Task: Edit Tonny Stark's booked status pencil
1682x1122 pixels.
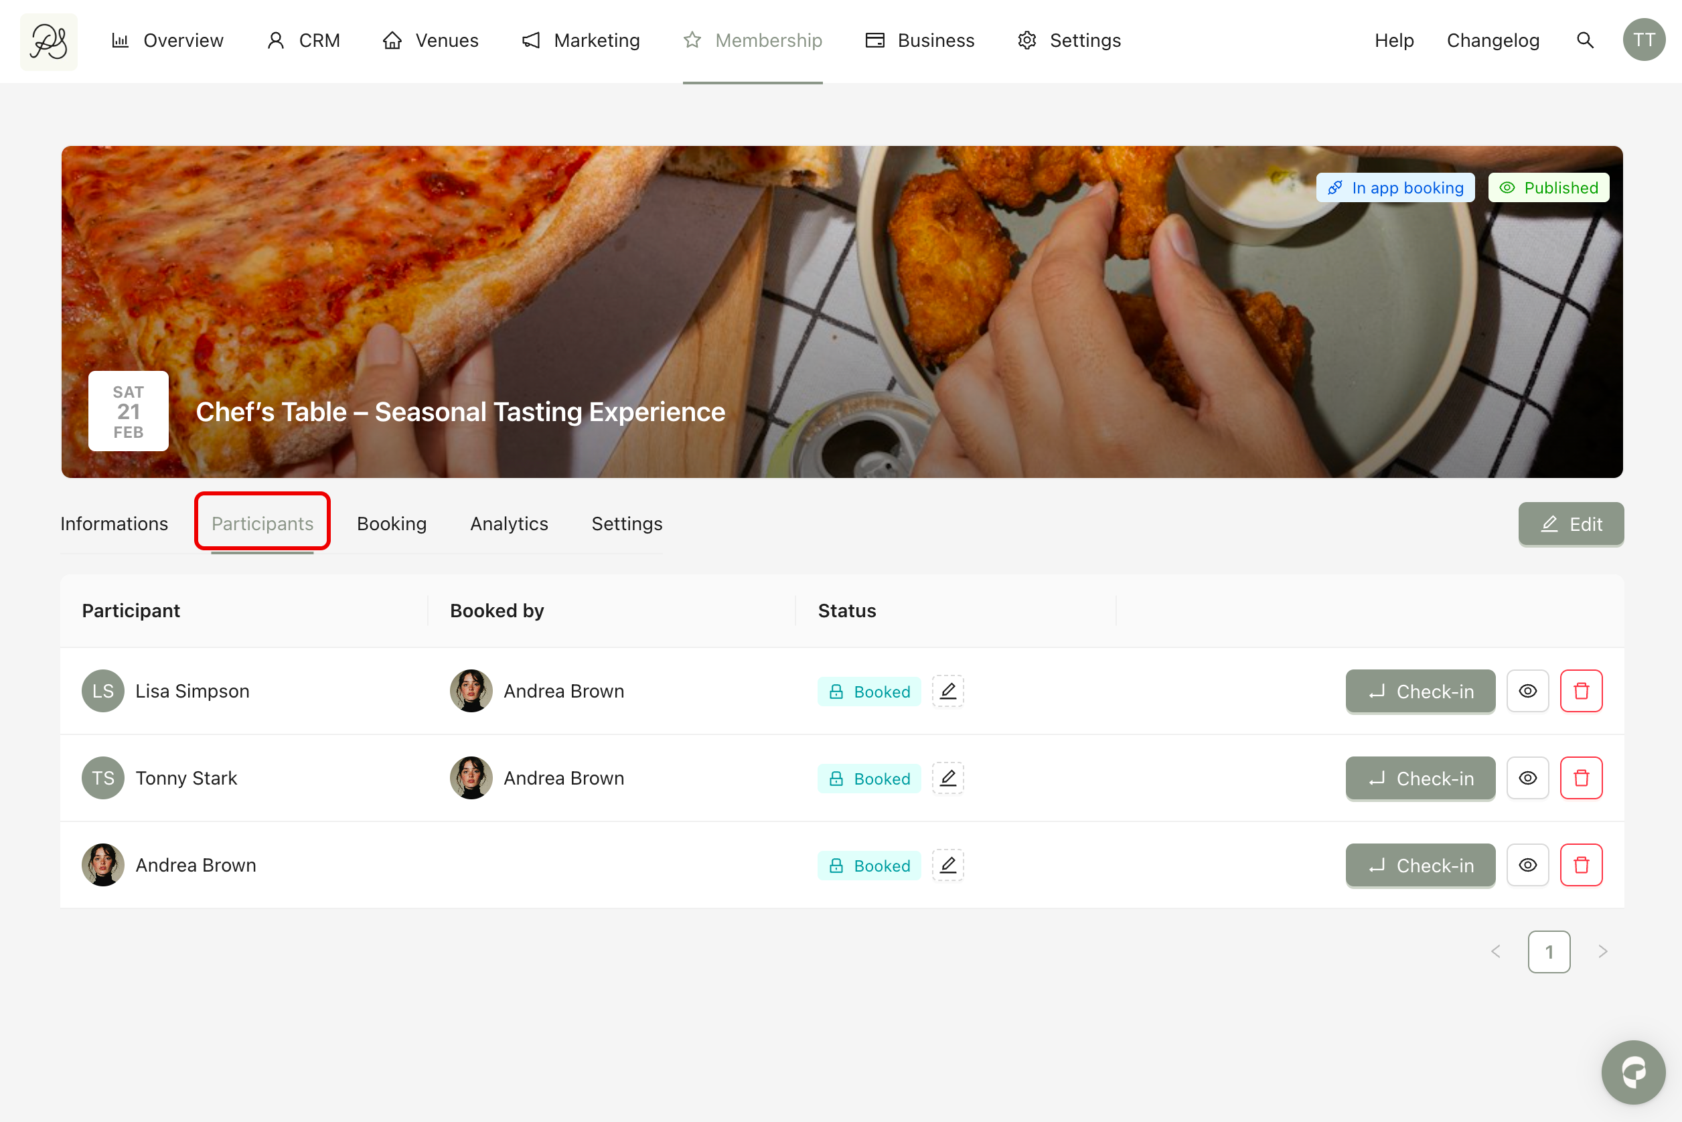Action: click(947, 778)
